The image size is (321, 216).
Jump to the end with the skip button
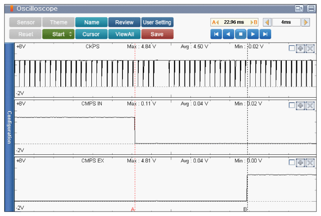tap(266, 34)
